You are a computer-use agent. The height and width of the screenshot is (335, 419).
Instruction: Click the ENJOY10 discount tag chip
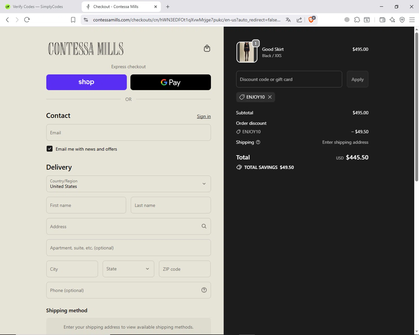255,97
